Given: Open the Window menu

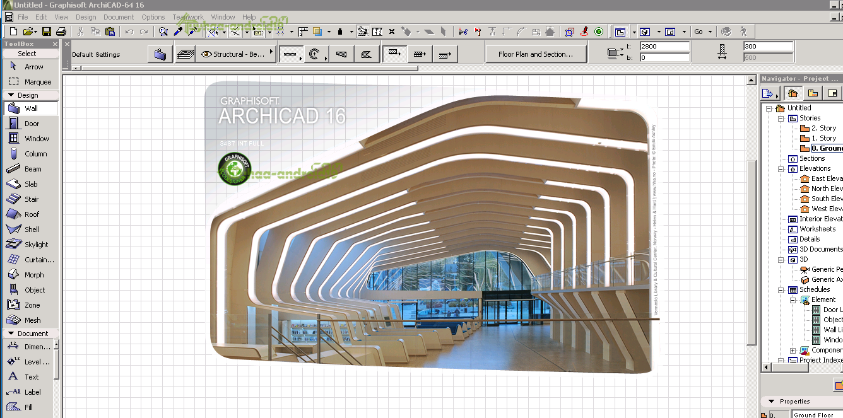Looking at the screenshot, I should click(x=223, y=17).
